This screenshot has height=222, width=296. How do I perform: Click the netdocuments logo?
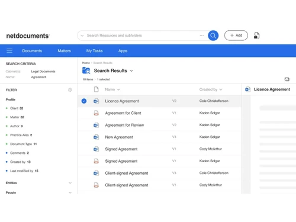click(x=28, y=36)
